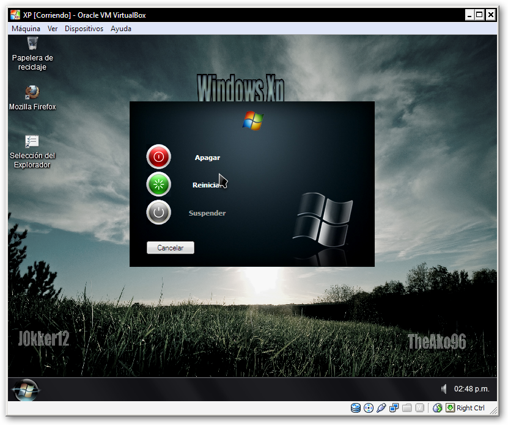
Task: Minimize the VirtualBox window
Action: pos(469,15)
